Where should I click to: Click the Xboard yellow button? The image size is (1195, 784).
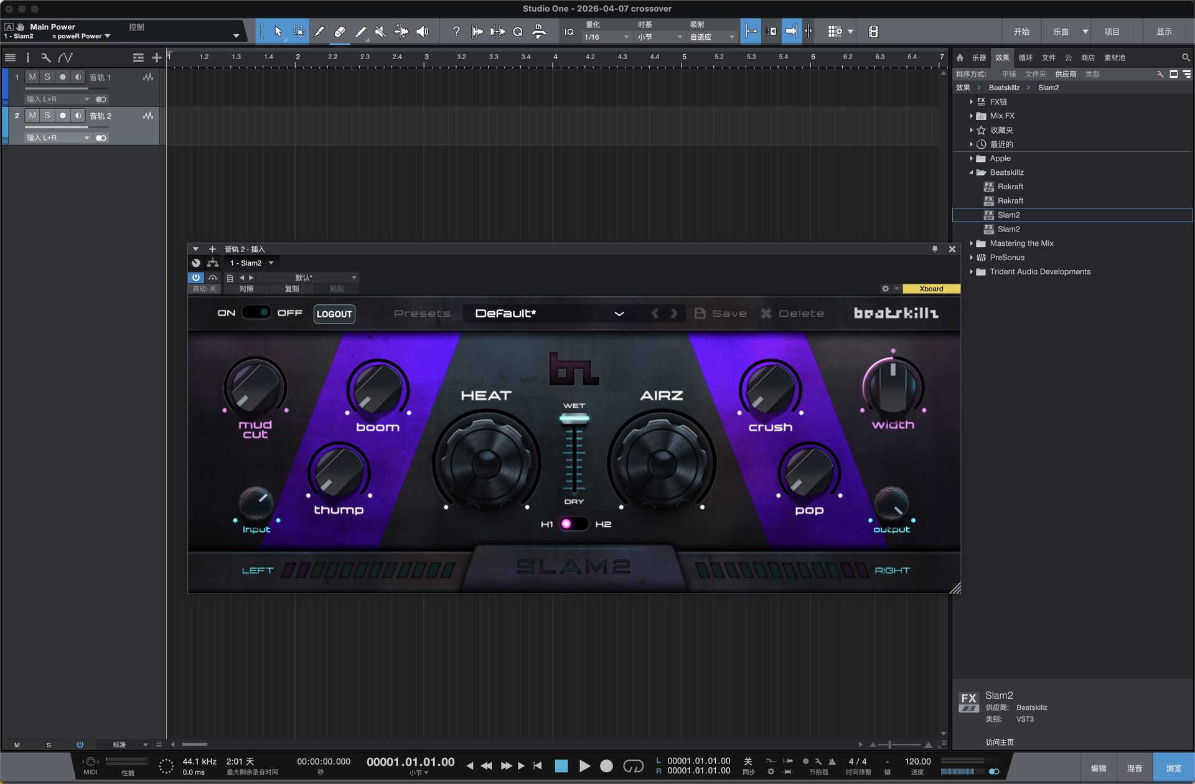[931, 289]
